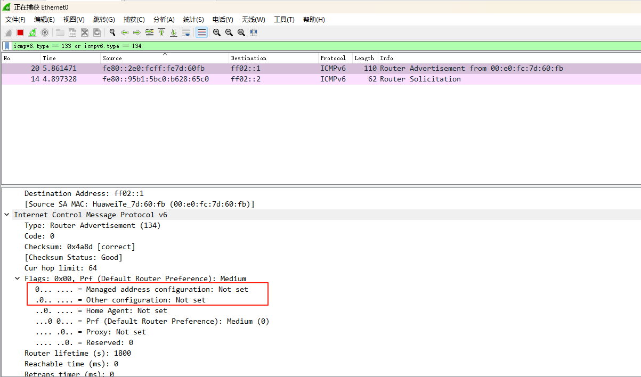Sort by the No. column header
Image resolution: width=641 pixels, height=377 pixels.
click(x=21, y=58)
